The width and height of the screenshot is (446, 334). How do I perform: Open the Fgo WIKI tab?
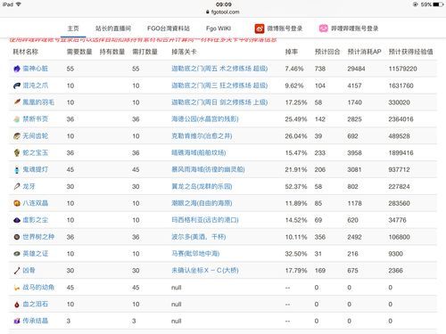pos(219,29)
